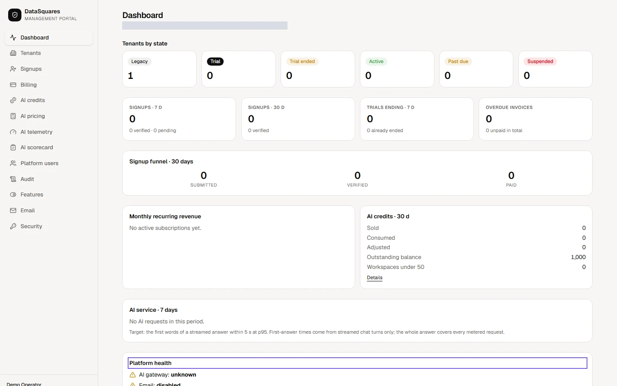
Task: Open the Features section
Action: pyautogui.click(x=48, y=195)
